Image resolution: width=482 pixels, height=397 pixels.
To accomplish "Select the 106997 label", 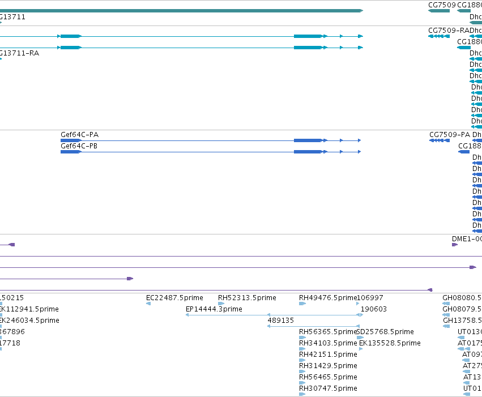I will 370,298.
